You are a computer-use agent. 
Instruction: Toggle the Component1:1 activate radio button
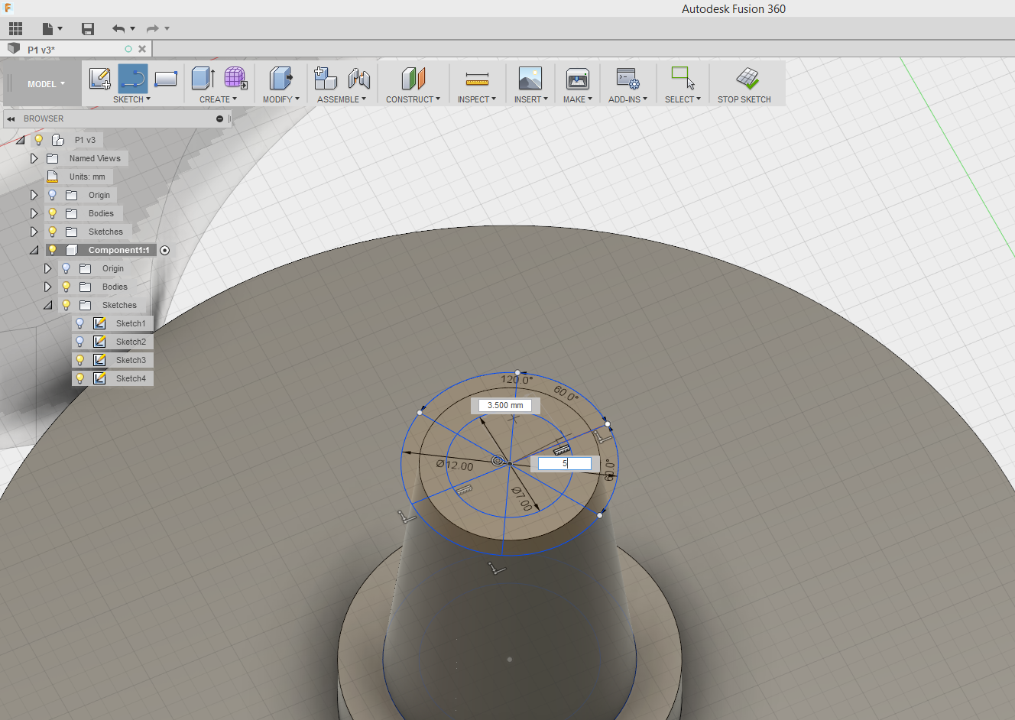(164, 250)
